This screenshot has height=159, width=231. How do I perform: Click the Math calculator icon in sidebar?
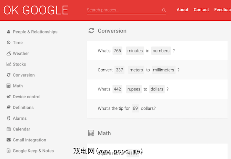tap(9, 86)
